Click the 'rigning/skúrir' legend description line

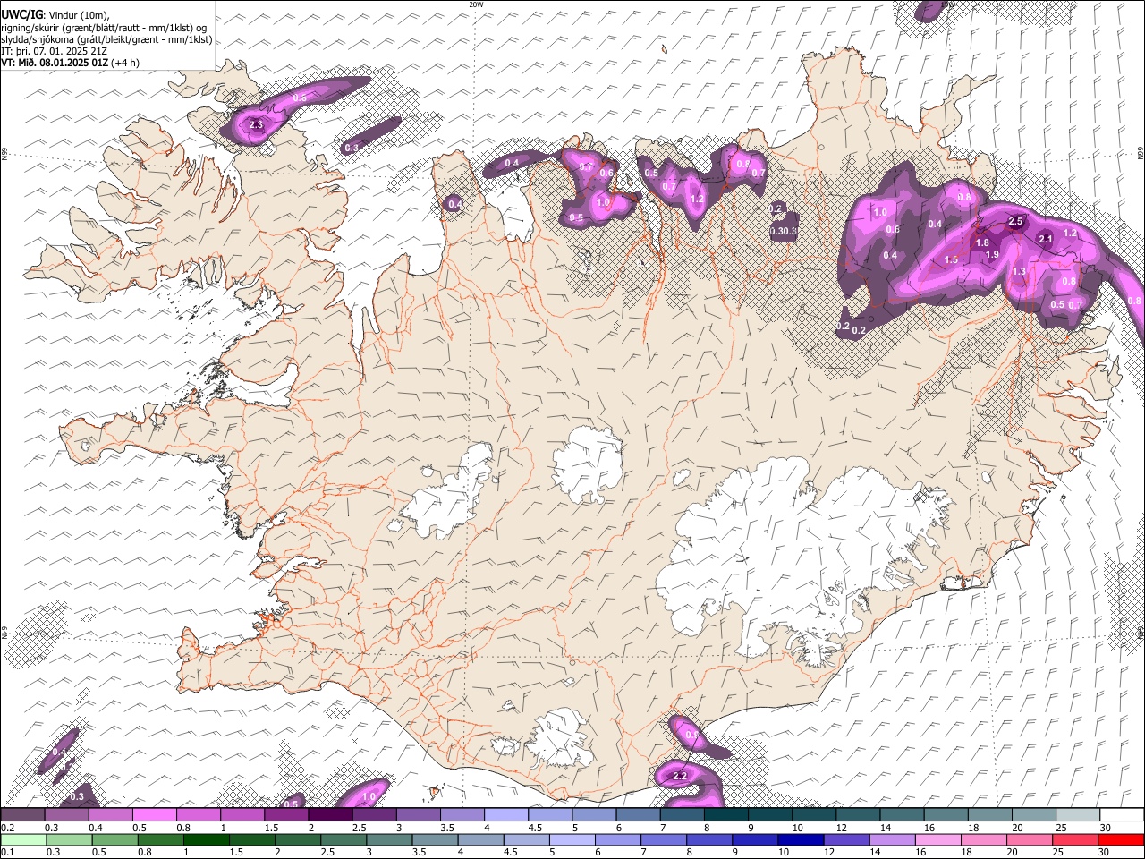(x=104, y=28)
